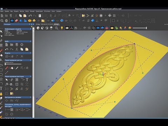Toggle the colored axis origin display icon

click(71, 28)
